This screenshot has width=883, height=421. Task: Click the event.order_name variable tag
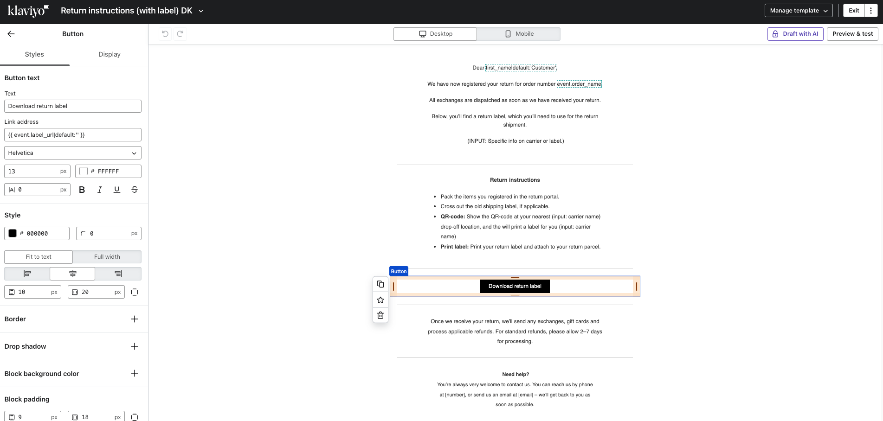click(579, 84)
